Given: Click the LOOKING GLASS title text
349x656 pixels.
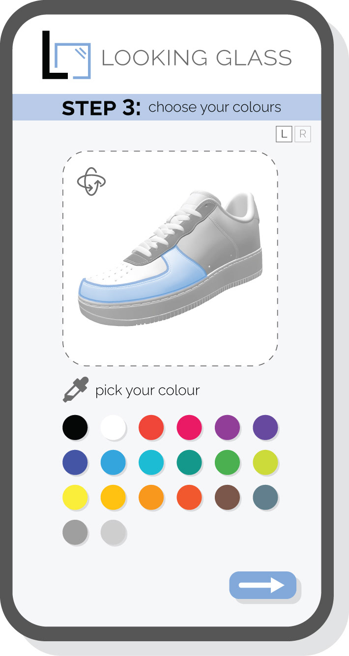Looking at the screenshot, I should 197,58.
